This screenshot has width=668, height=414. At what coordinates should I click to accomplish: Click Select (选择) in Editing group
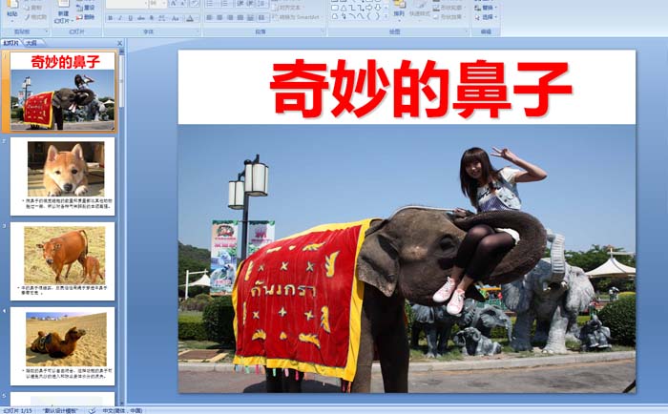point(486,17)
